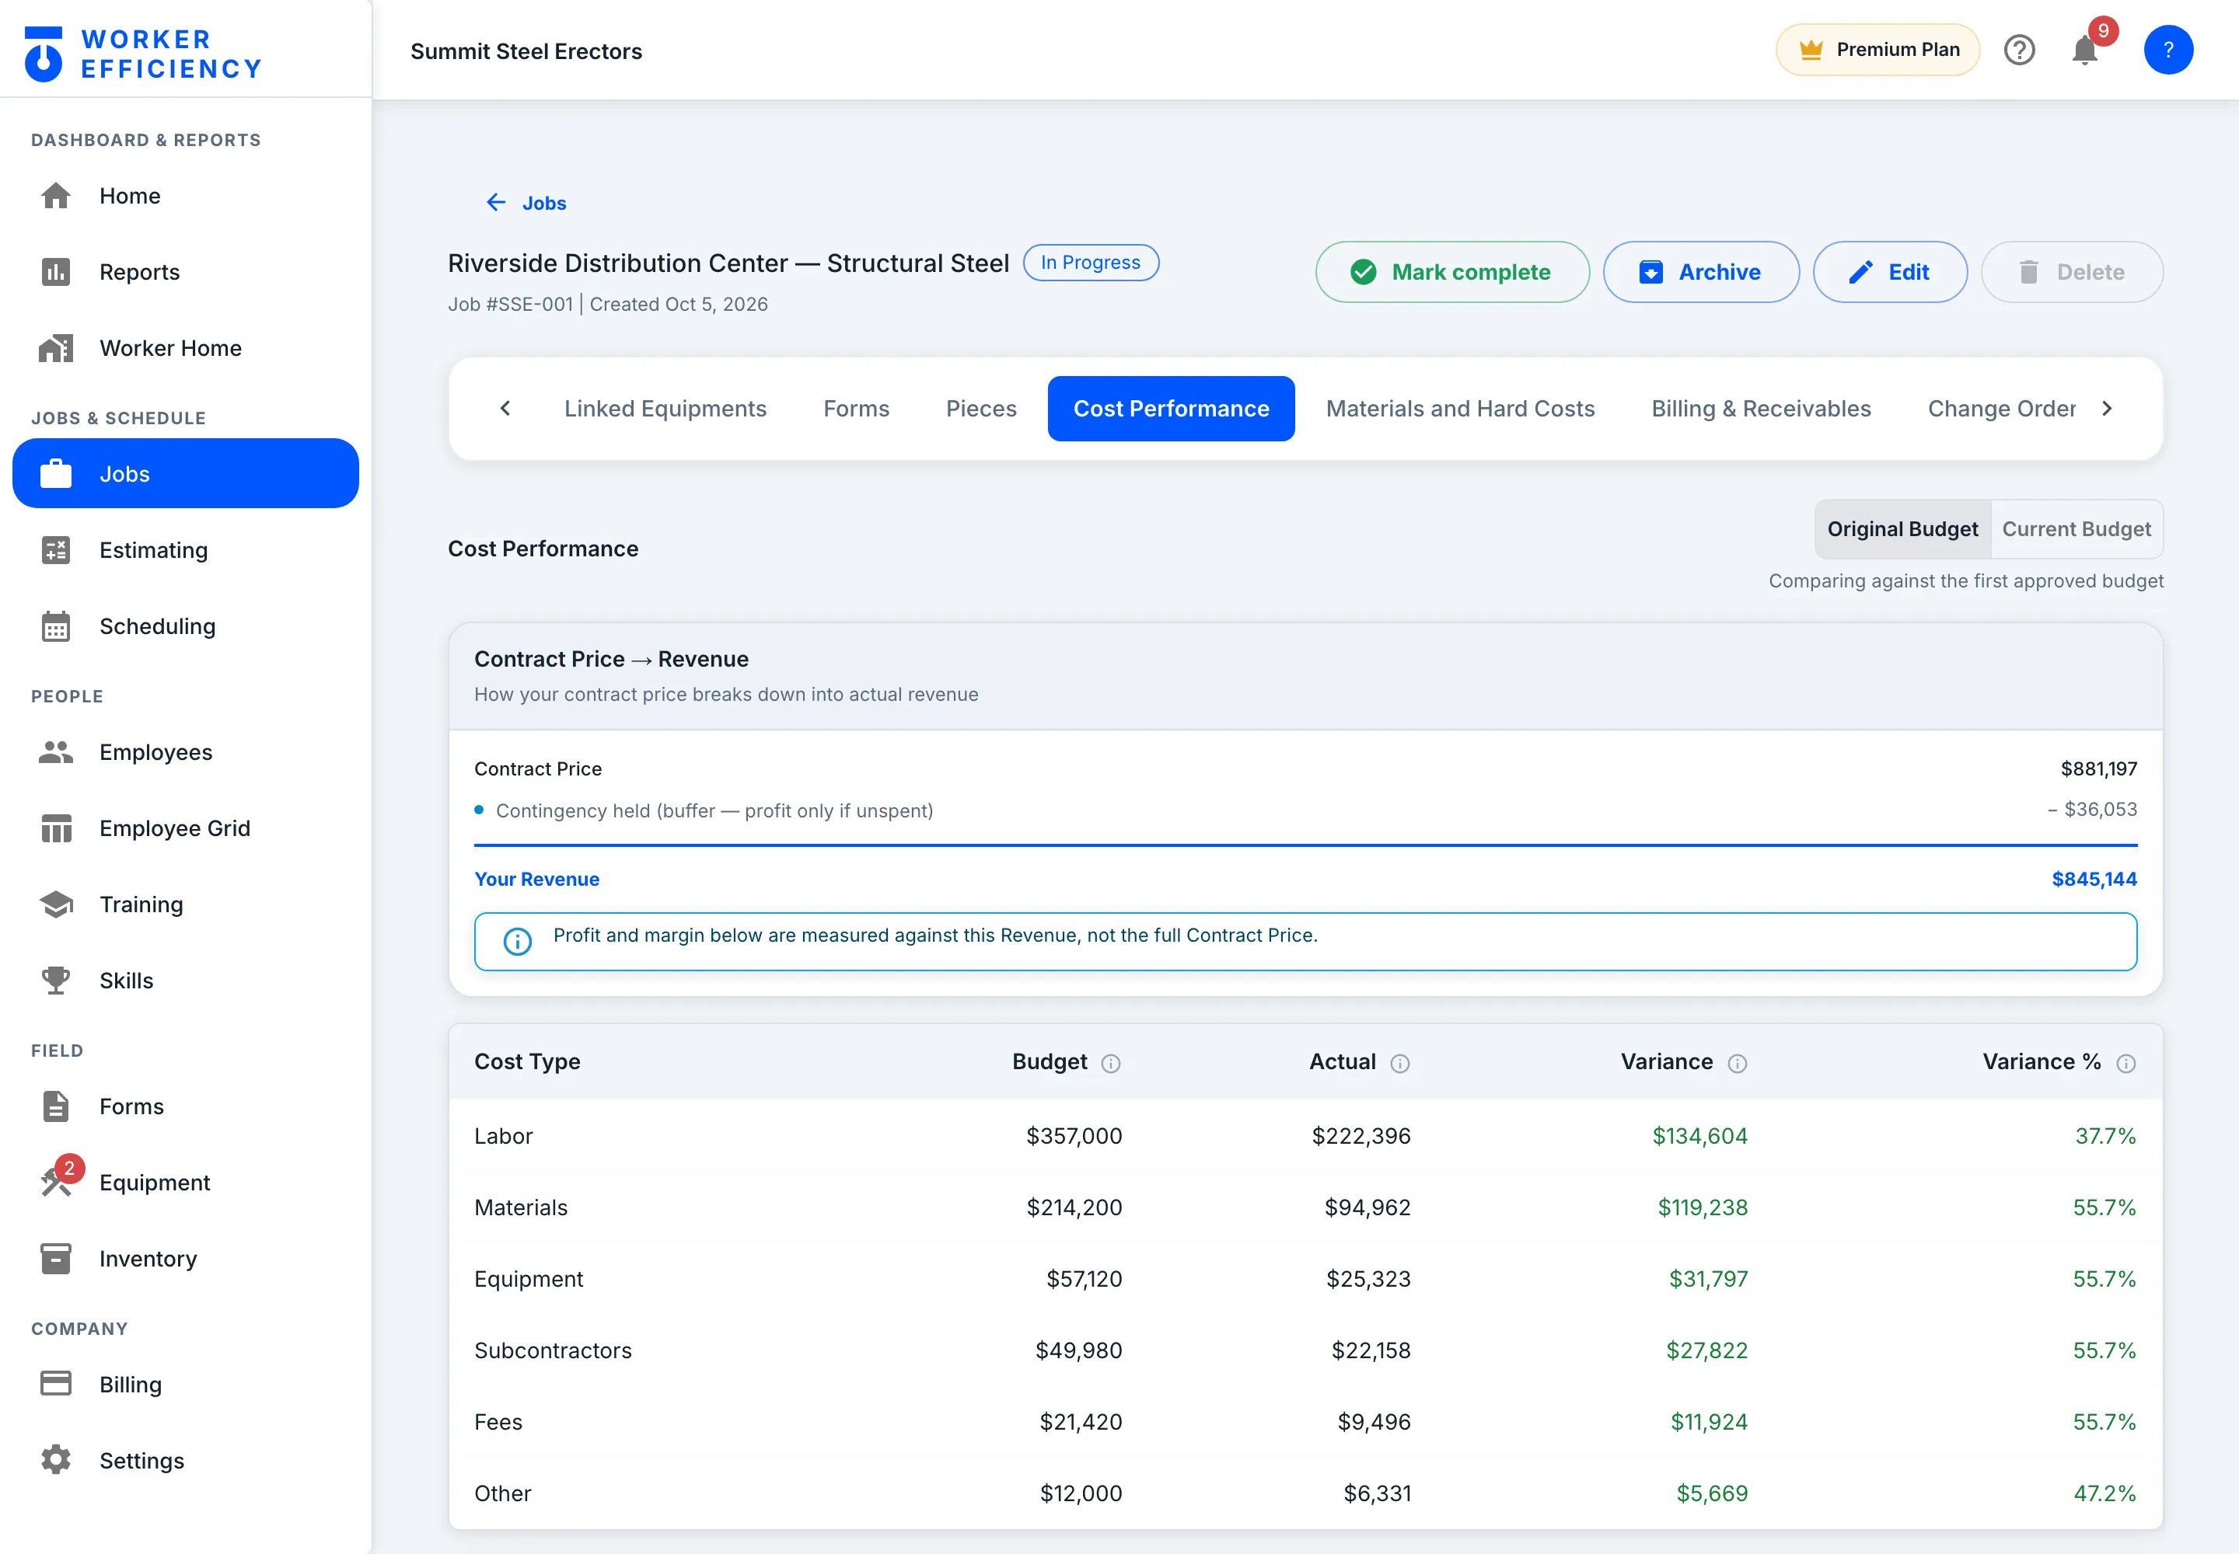
Task: Open the Pieces tab
Action: [x=981, y=409]
